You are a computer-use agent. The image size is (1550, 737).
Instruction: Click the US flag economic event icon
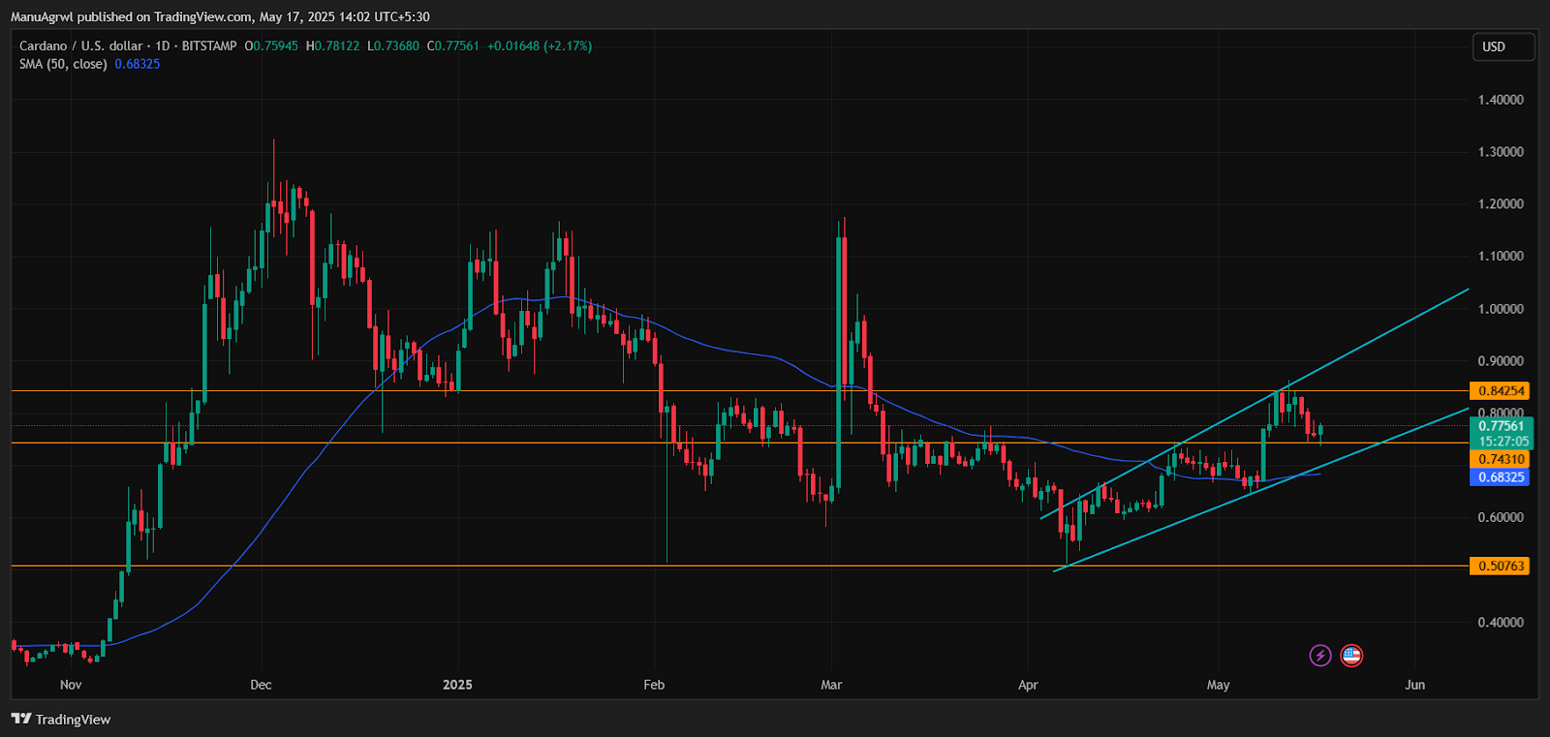pos(1351,656)
